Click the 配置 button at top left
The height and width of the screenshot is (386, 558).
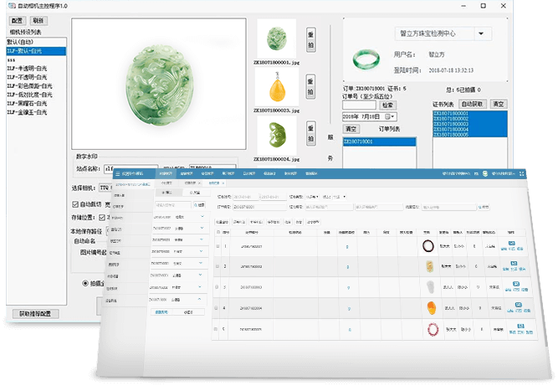[x=16, y=20]
